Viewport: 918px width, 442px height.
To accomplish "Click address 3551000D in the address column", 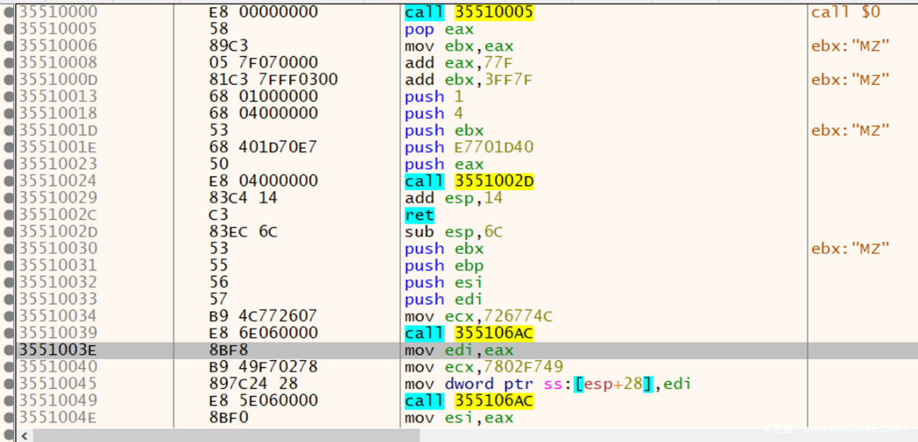I will [x=57, y=80].
